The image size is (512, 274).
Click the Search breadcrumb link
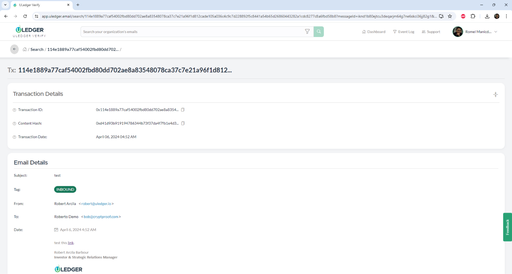[37, 49]
